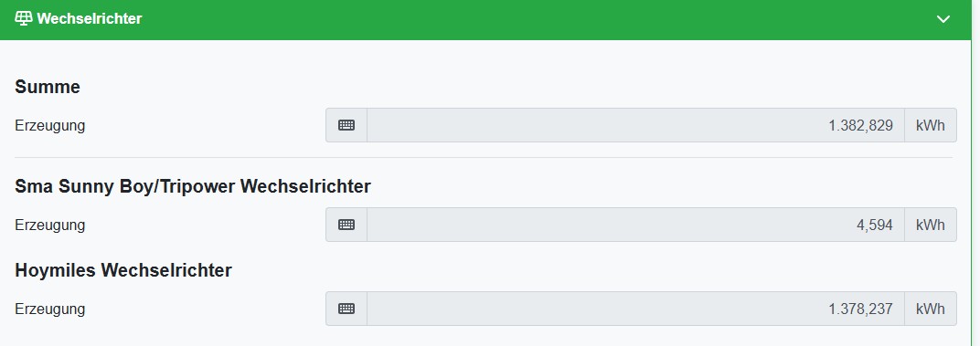Click the Summe section heading
Viewport: 980px width, 346px height.
pos(48,87)
